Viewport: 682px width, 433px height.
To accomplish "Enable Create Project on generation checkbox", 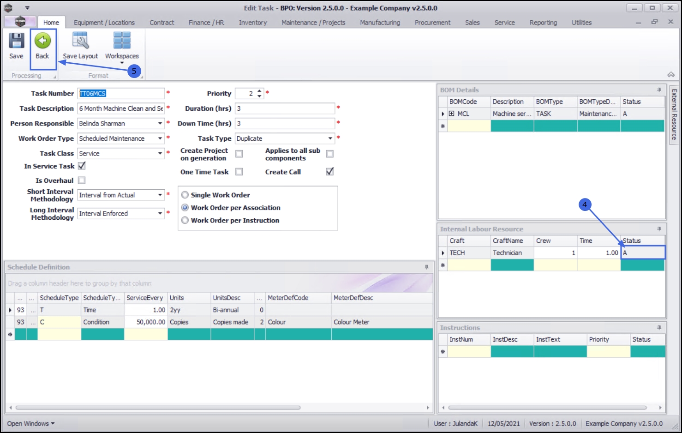I will [x=239, y=154].
